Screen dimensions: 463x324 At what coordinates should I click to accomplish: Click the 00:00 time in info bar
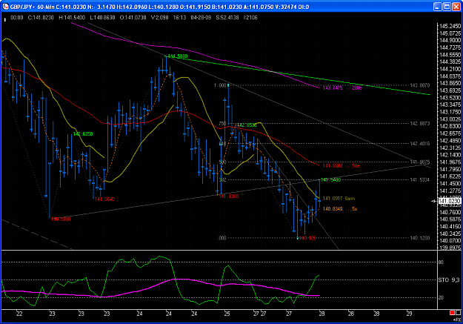click(17, 18)
